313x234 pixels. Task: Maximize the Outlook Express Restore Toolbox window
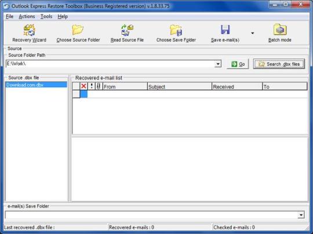pyautogui.click(x=286, y=5)
